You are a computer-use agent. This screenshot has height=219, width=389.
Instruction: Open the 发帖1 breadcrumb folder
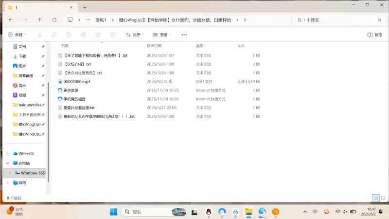click(x=101, y=20)
